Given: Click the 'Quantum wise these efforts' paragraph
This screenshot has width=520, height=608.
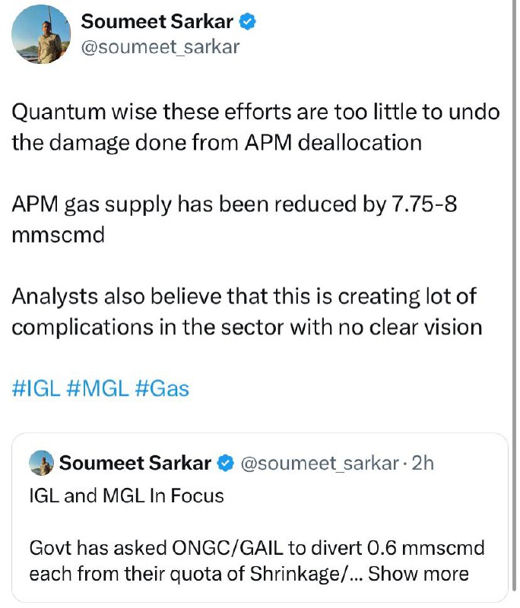Looking at the screenshot, I should [x=255, y=127].
